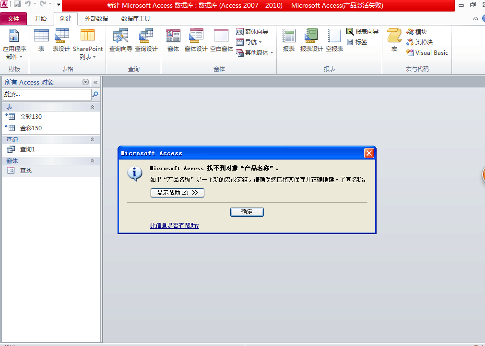Screen dimensions: 485x346
Task: Create a new Macro (宏)
Action: pos(394,40)
